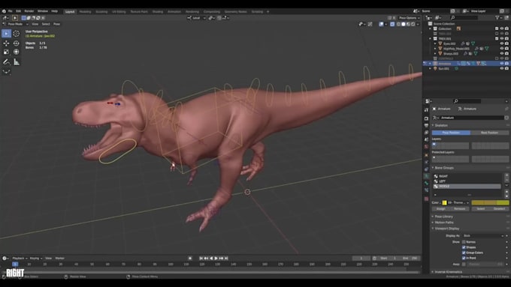This screenshot has width=511, height=287.
Task: Click the timeline playhead frame marker
Action: [15, 265]
